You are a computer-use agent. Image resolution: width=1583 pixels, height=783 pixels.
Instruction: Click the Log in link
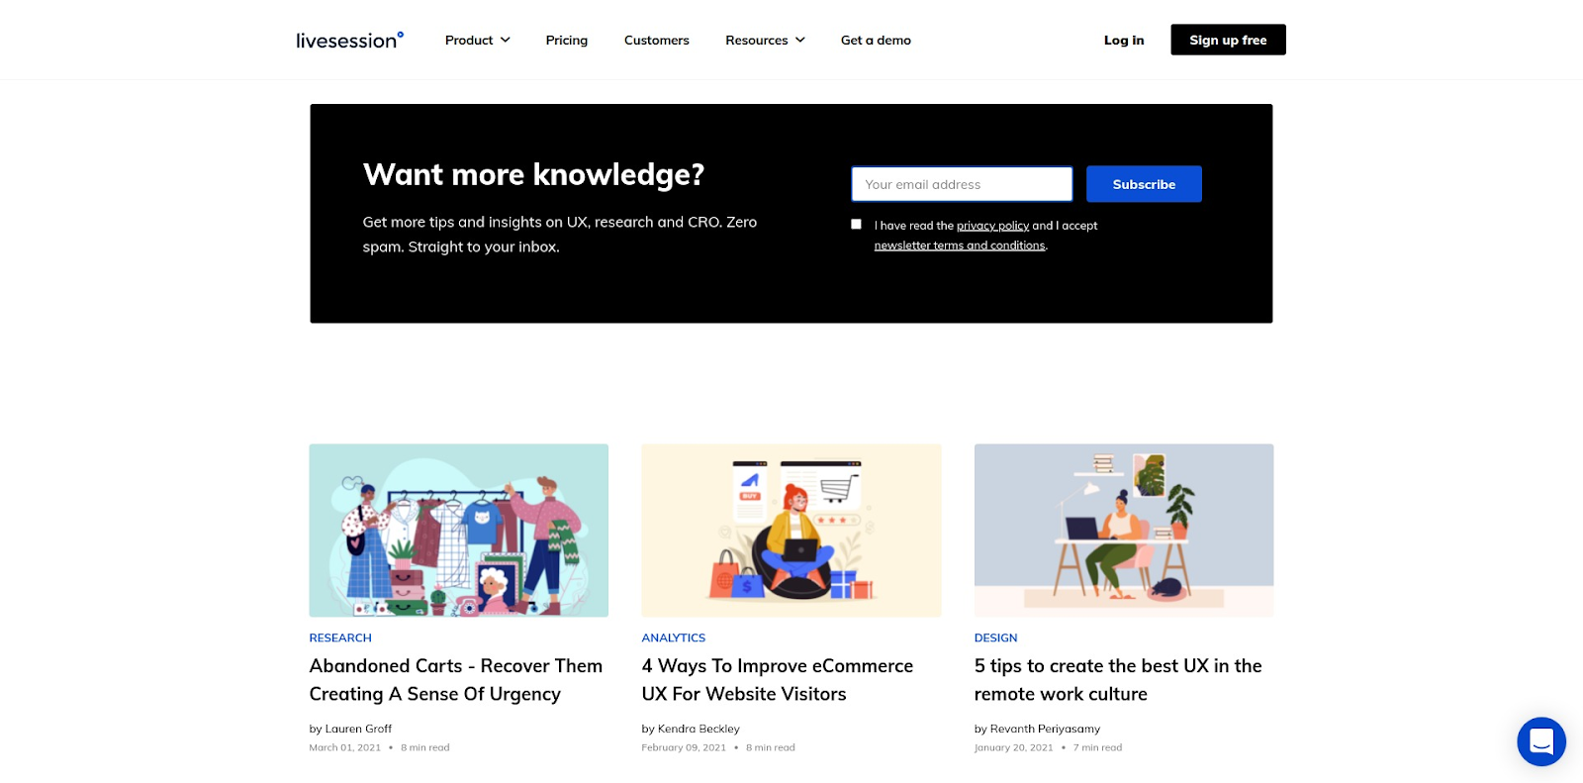[1123, 41]
